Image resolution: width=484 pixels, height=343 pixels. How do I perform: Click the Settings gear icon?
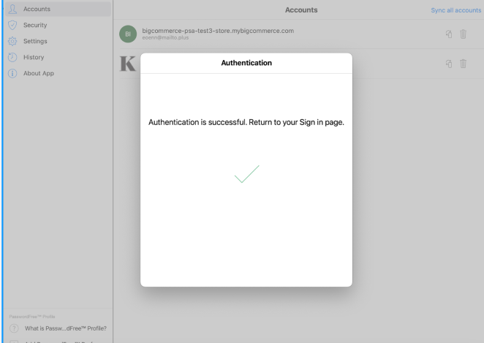coord(12,41)
